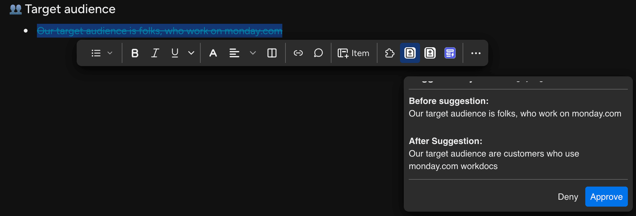636x216 pixels.
Task: Click the highlighted suggestion document icon
Action: [410, 53]
